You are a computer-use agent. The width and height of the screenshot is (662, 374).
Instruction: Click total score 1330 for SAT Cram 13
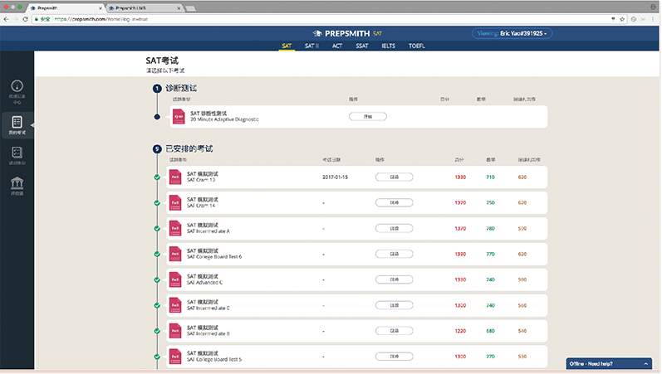click(x=460, y=177)
